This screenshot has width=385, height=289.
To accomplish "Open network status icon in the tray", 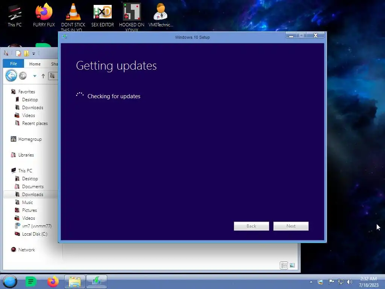I will tap(341, 281).
